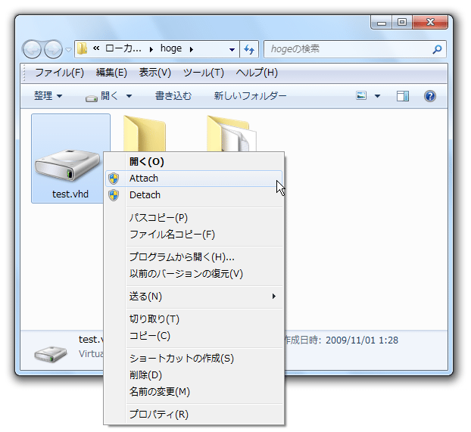Choose 削除(D) in context menu

click(194, 375)
